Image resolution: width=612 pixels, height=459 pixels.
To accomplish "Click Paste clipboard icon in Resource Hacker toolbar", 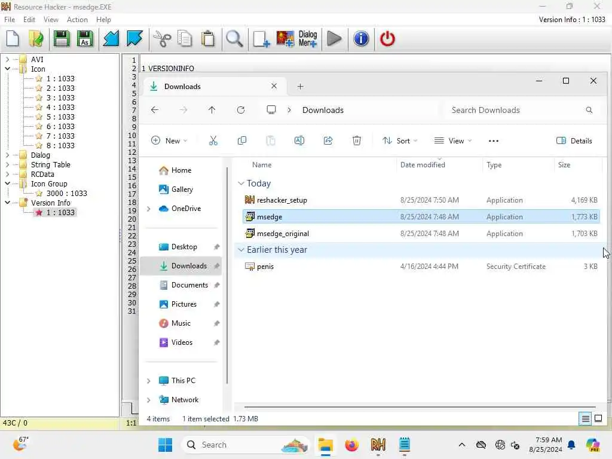I will [208, 39].
